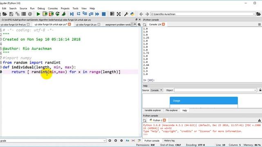The image size is (262, 147).
Task: Click editor tab browse magnifier icon
Action: coord(139,24)
